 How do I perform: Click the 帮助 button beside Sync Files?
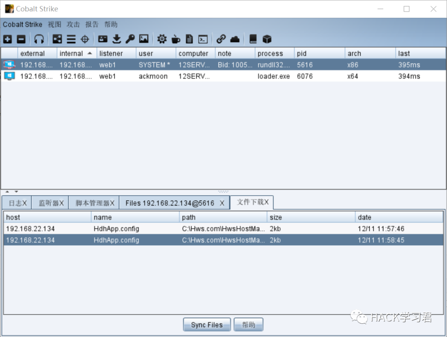pos(248,325)
